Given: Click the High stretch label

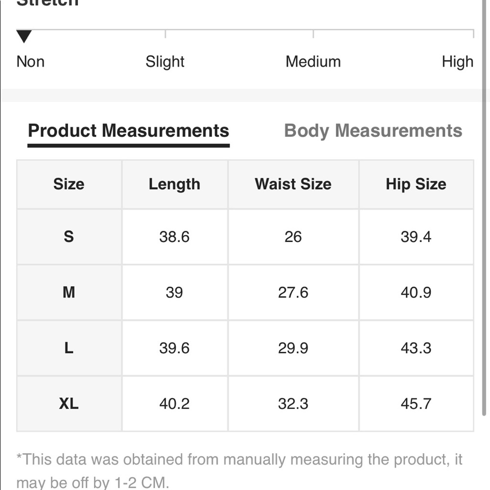Looking at the screenshot, I should coord(458,62).
